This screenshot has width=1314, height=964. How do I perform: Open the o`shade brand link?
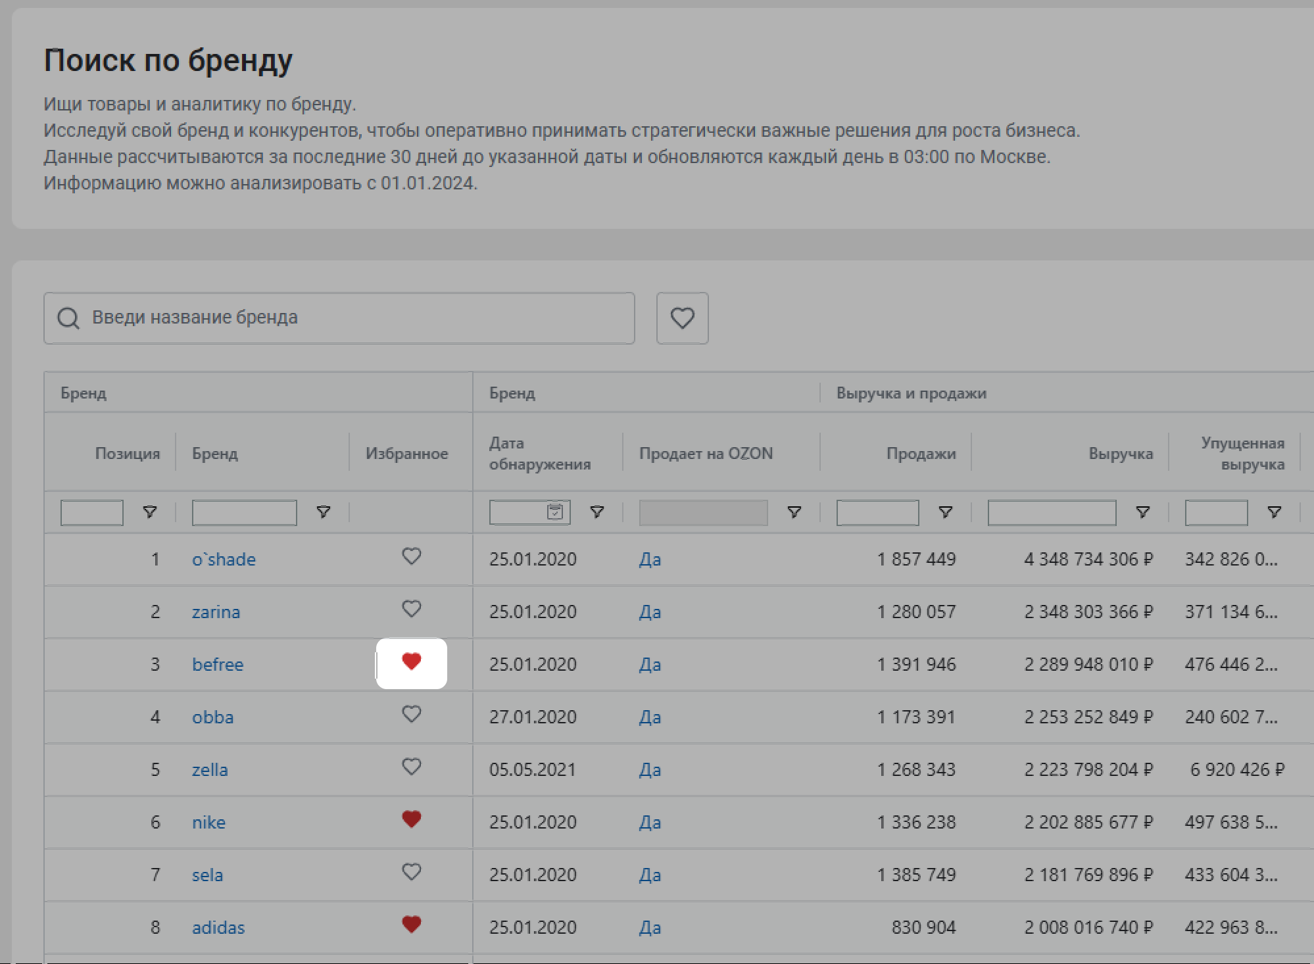(224, 560)
